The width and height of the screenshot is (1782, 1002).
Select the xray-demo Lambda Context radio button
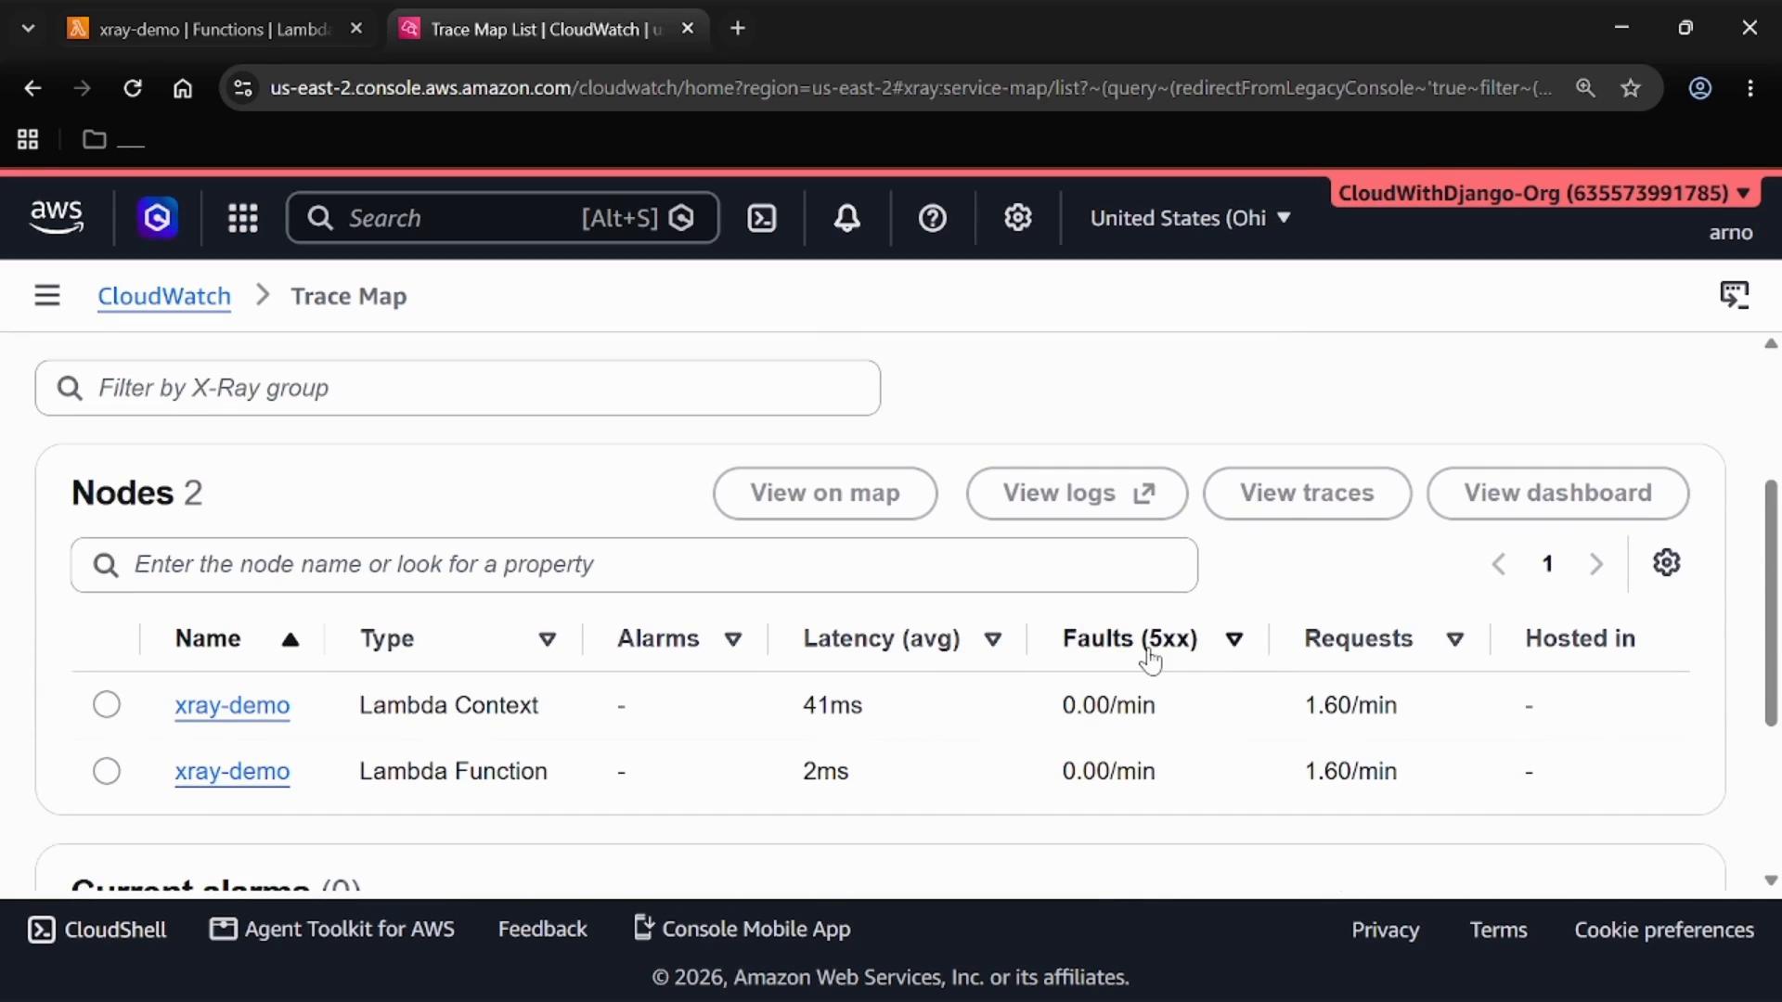tap(107, 704)
